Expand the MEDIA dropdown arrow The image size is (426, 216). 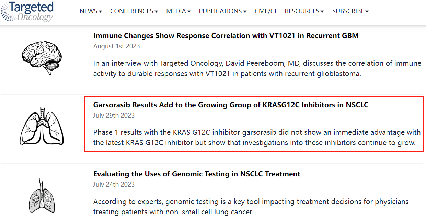pos(189,12)
